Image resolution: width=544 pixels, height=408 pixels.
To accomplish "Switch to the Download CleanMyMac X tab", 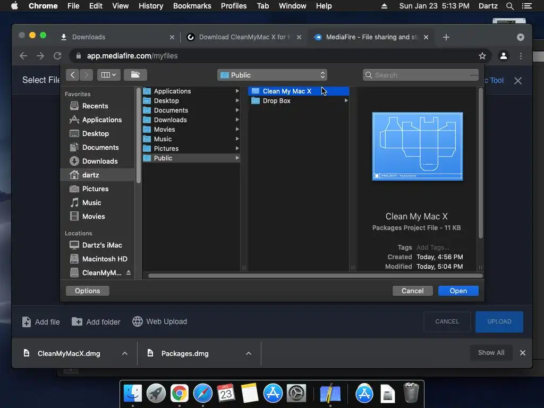I will point(244,37).
